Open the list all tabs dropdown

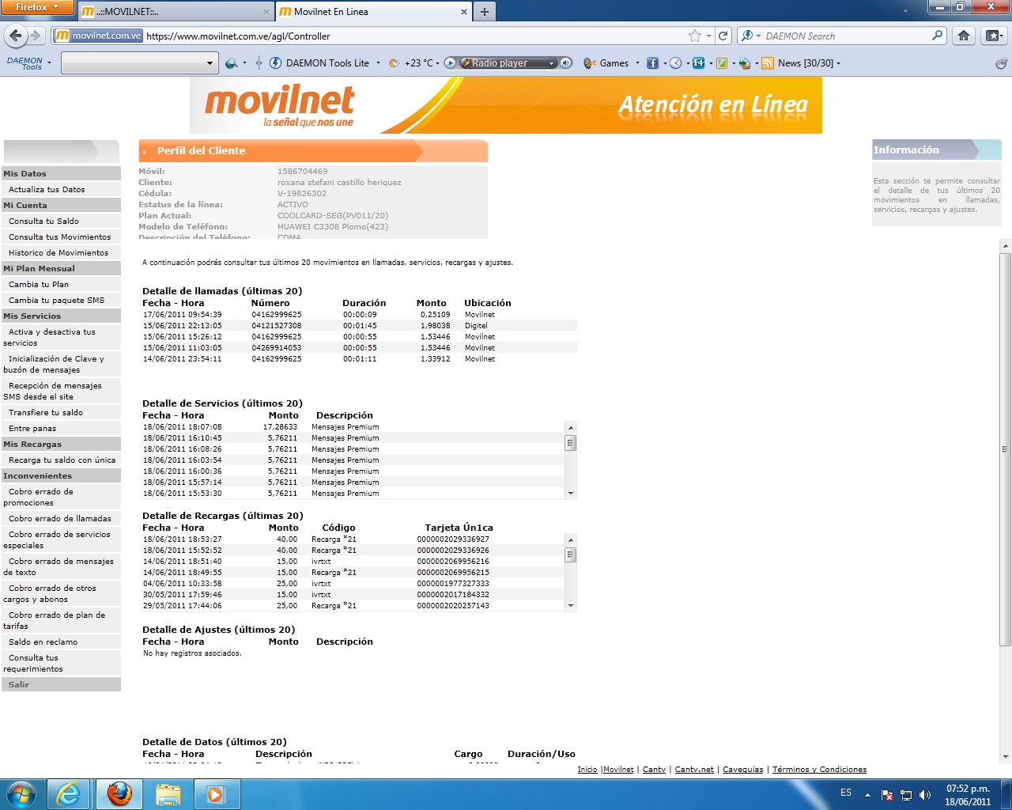(x=906, y=12)
